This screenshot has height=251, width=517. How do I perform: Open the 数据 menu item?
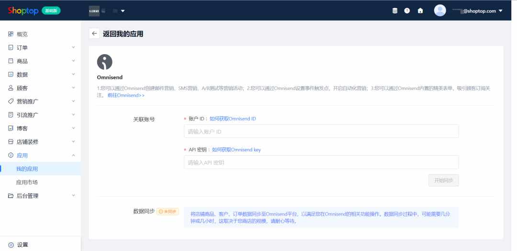pos(22,75)
